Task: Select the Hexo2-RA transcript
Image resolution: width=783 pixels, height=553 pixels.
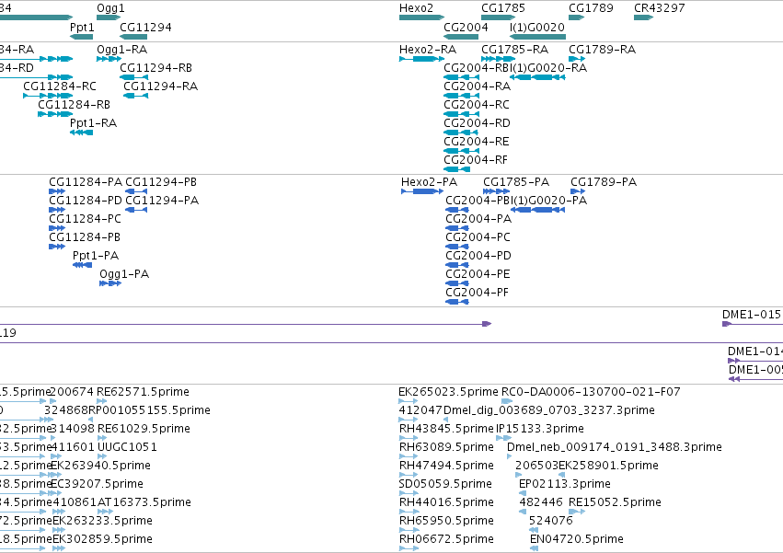Action: [x=421, y=59]
